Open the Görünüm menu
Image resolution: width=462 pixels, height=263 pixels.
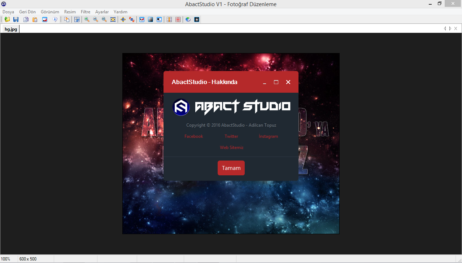(x=50, y=12)
